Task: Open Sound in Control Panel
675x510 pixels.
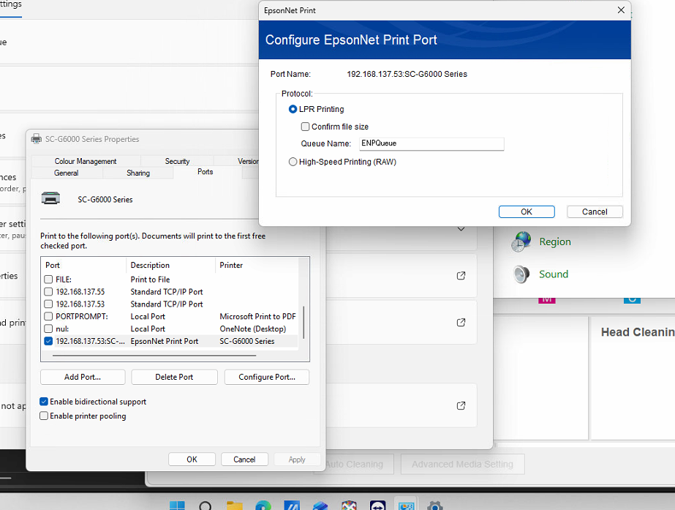Action: (553, 274)
